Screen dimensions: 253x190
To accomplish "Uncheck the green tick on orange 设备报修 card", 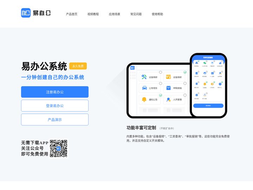I will pyautogui.click(x=185, y=72).
